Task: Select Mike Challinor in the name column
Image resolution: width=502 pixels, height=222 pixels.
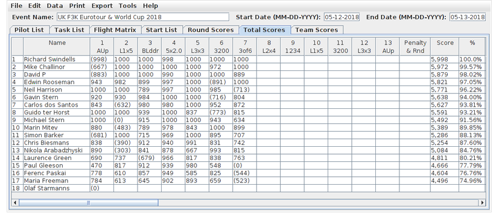Action: click(x=57, y=67)
